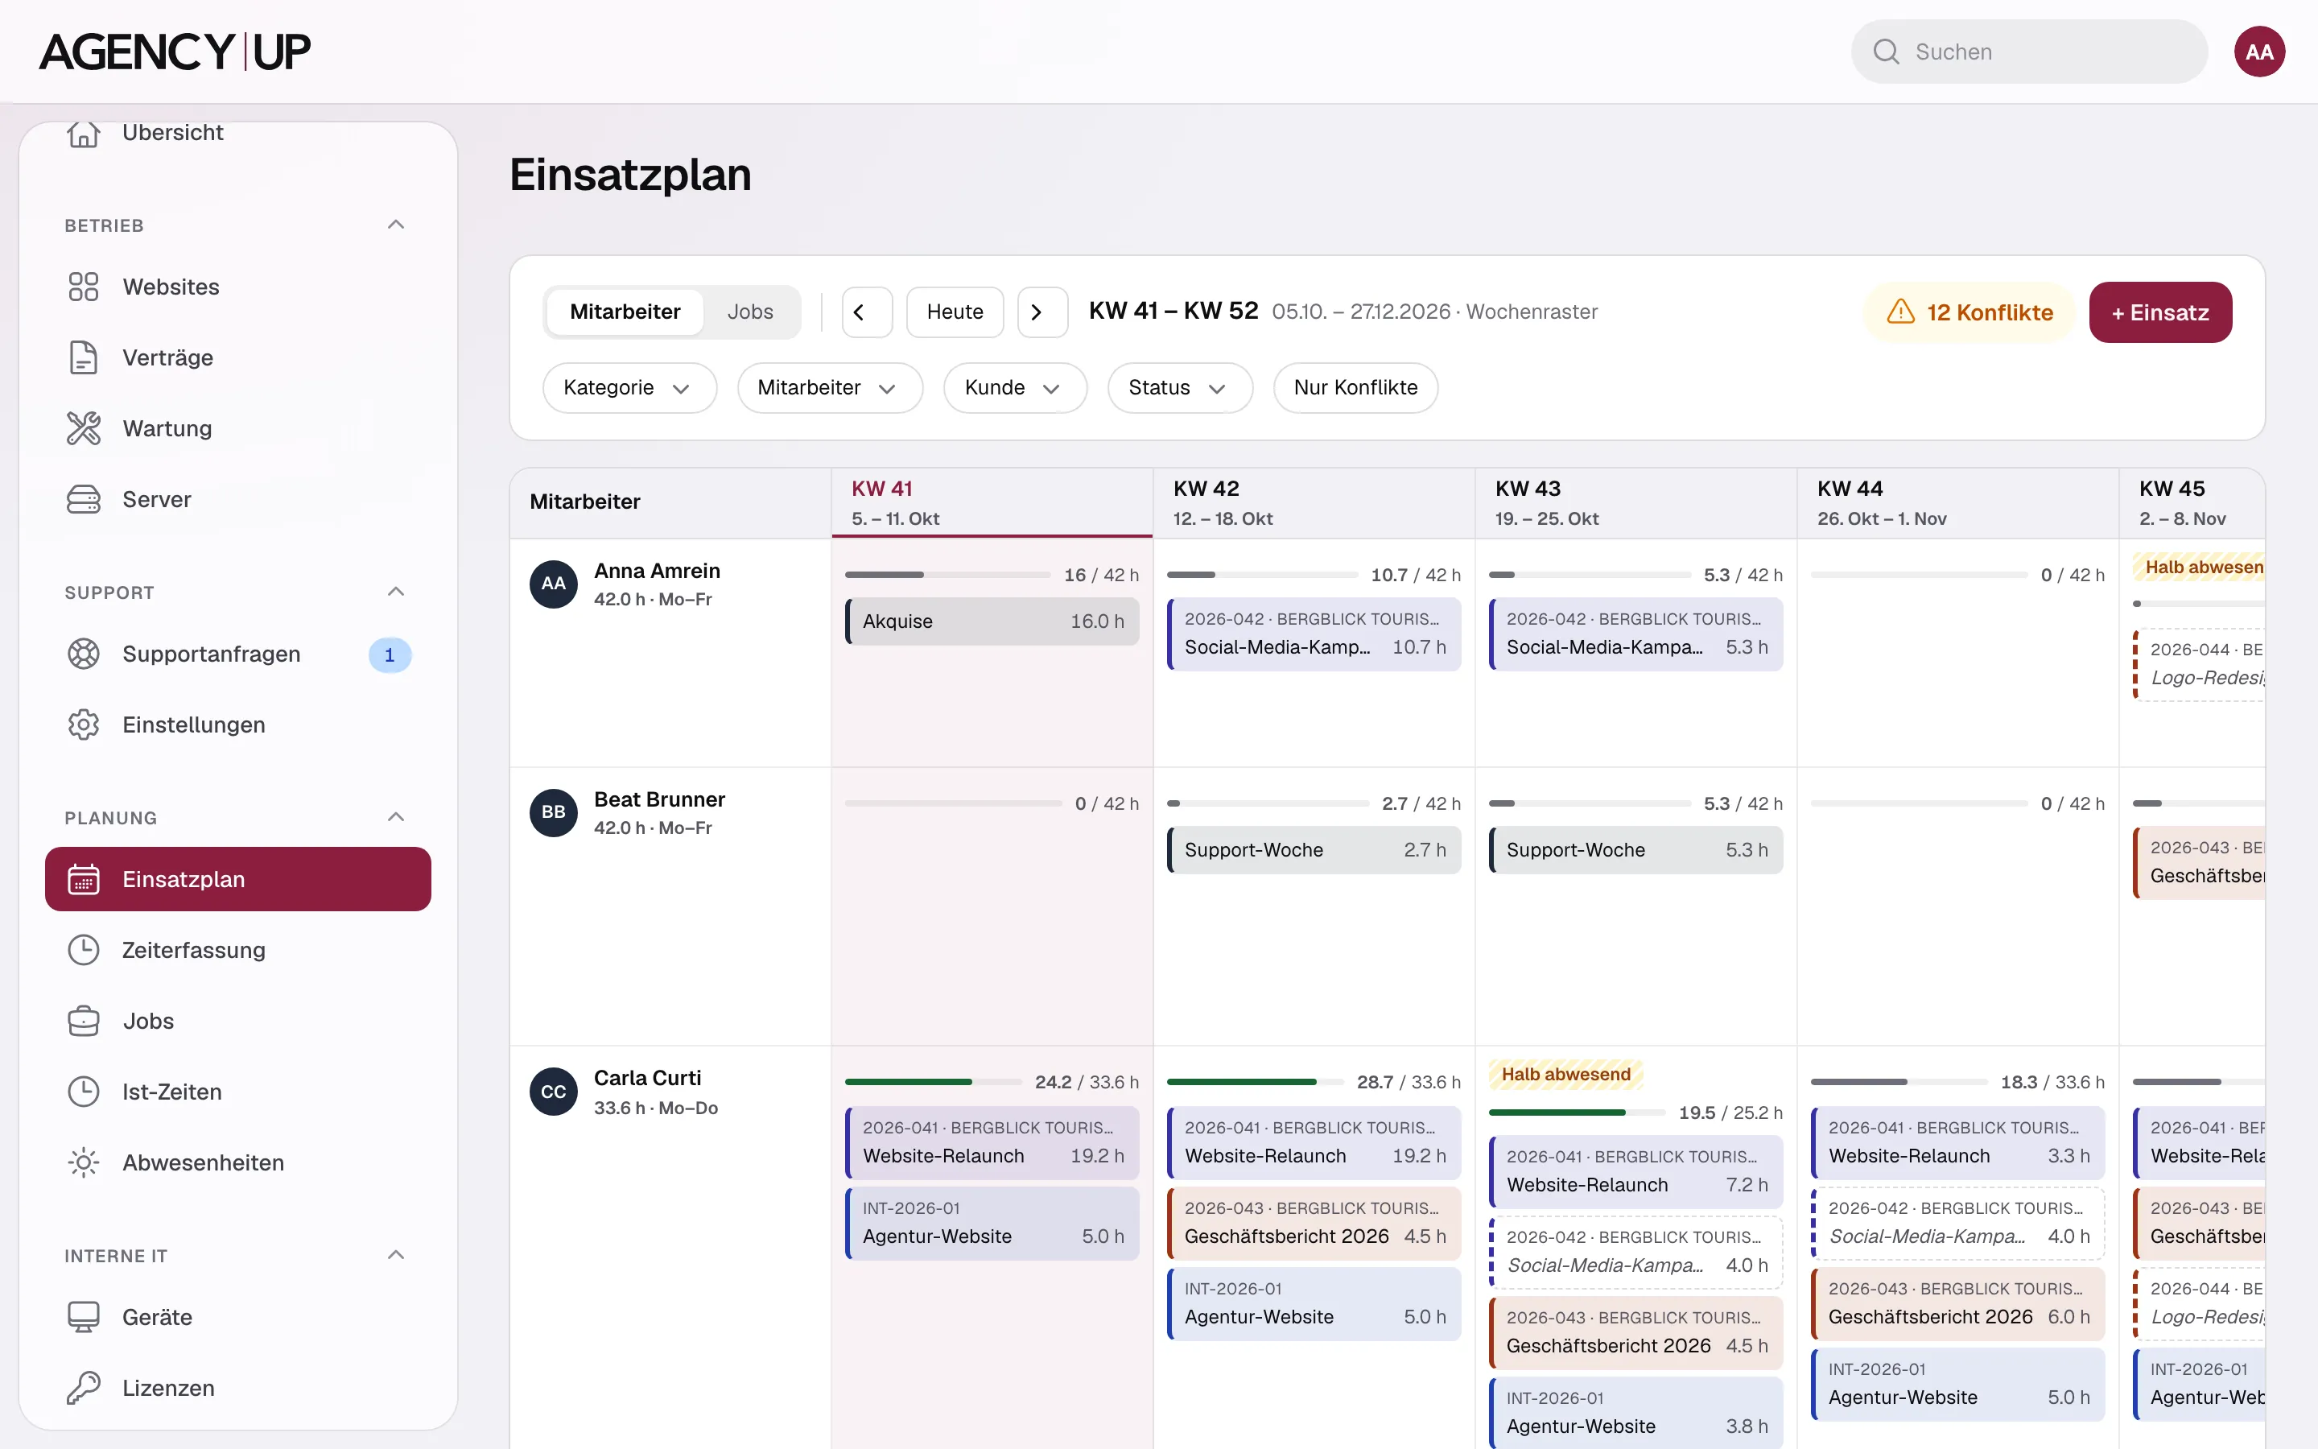
Task: Click the Einstellungen gear icon
Action: point(84,724)
